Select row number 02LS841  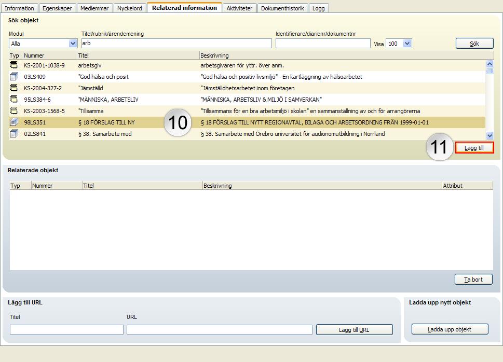[x=35, y=134]
